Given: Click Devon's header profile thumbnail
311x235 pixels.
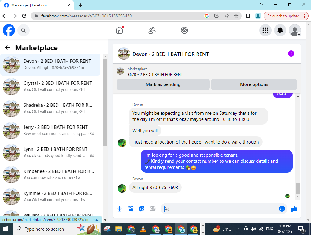Looking at the screenshot, I should [124, 54].
